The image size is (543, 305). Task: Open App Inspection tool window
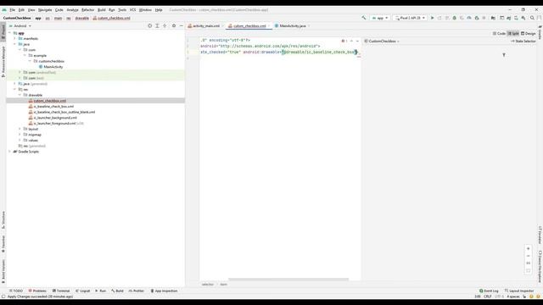click(164, 291)
